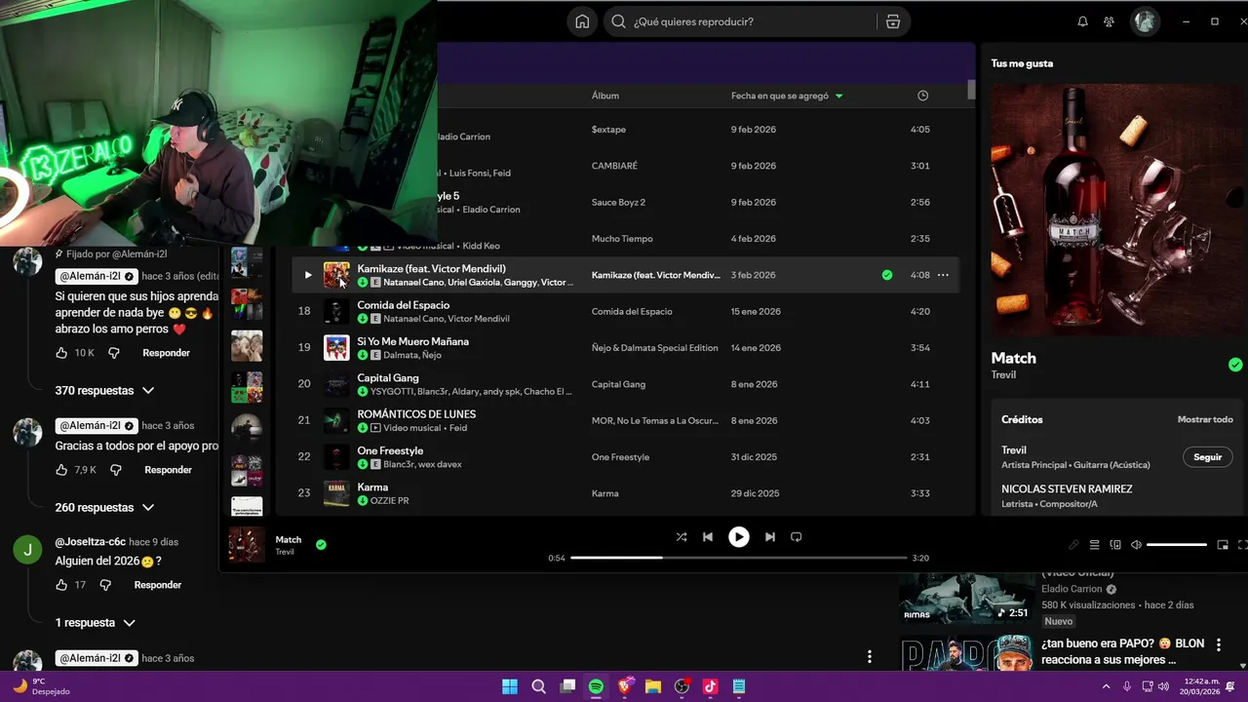Select Capital Gang track title
The height and width of the screenshot is (702, 1248).
(x=388, y=378)
